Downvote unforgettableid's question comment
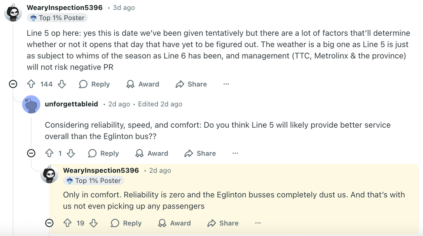The image size is (423, 236). [71, 153]
